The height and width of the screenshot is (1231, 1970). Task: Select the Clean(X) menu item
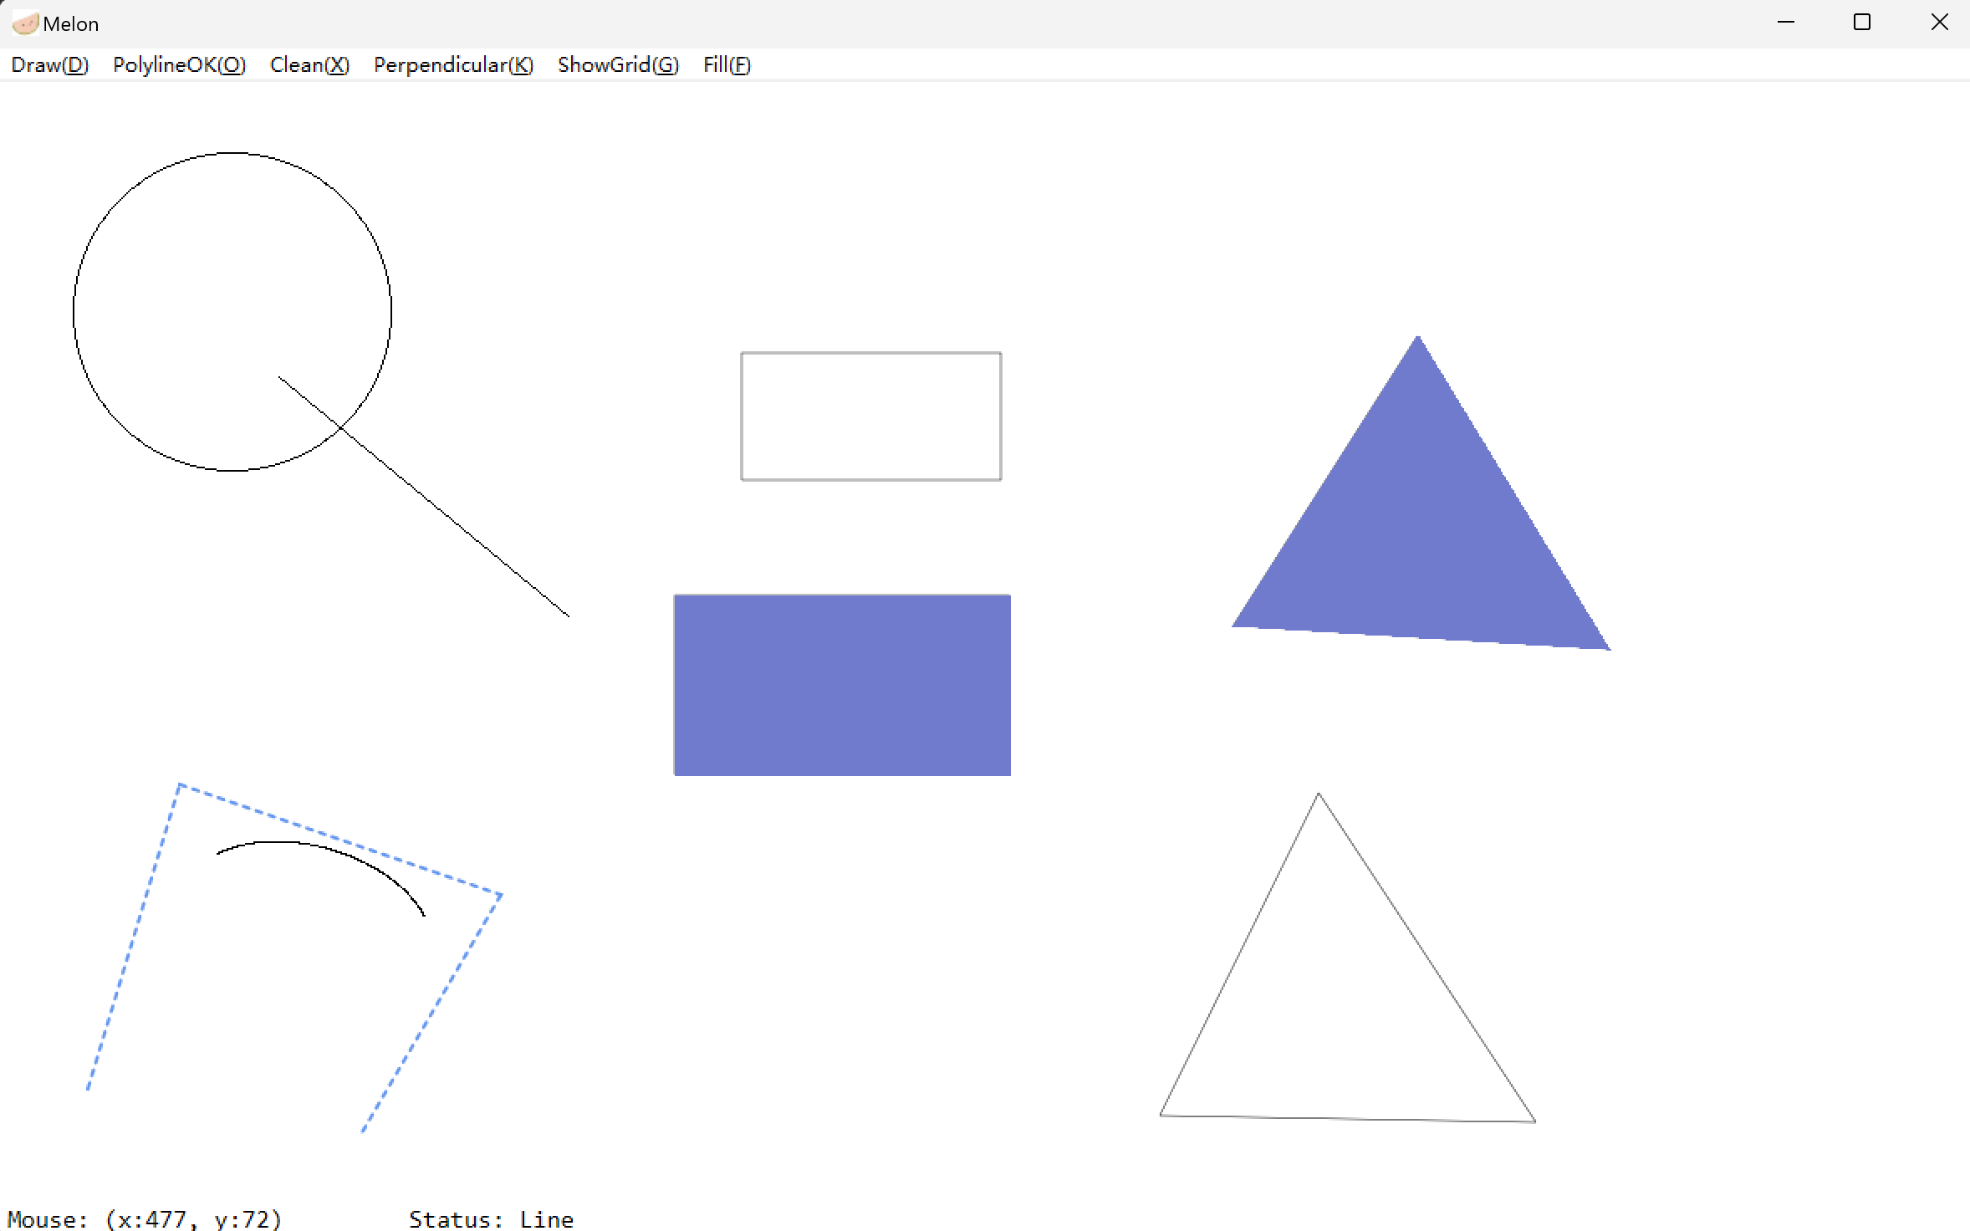click(309, 64)
